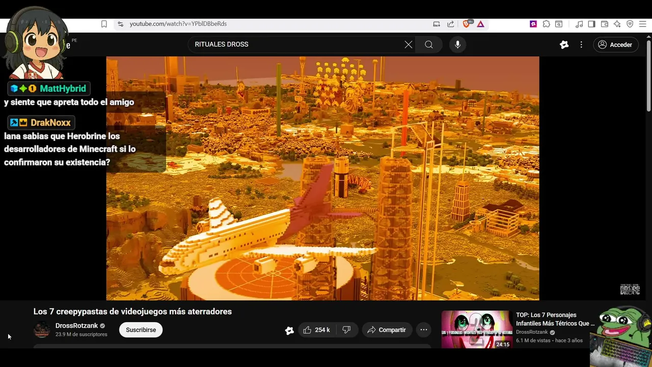Open 'TOP: Los 7 Personajes Infantiles' title
The height and width of the screenshot is (367, 652).
click(555, 319)
